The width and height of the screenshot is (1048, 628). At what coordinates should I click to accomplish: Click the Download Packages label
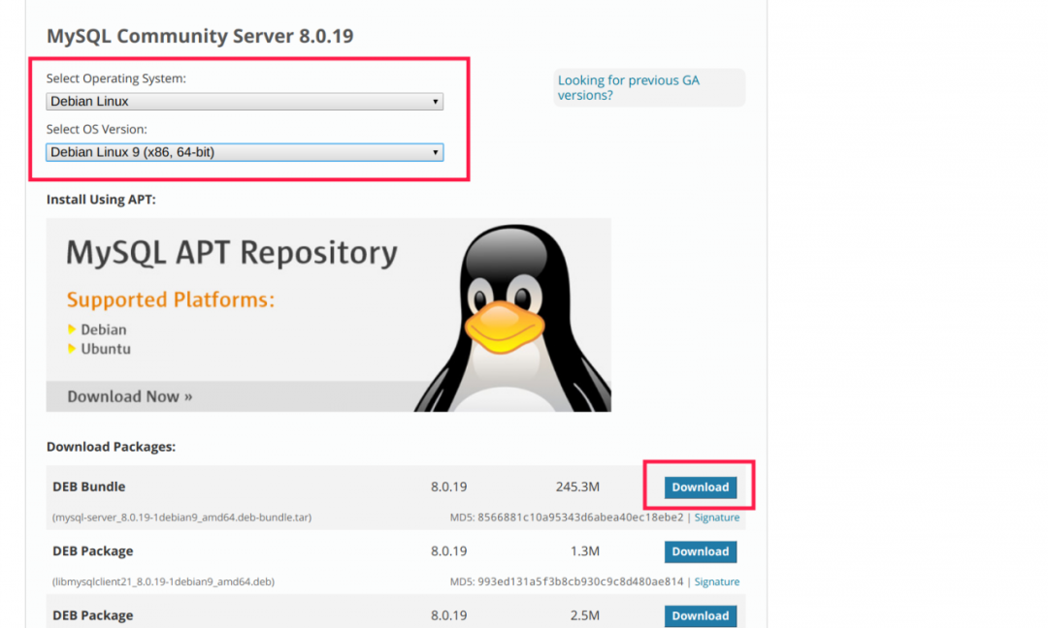[111, 447]
